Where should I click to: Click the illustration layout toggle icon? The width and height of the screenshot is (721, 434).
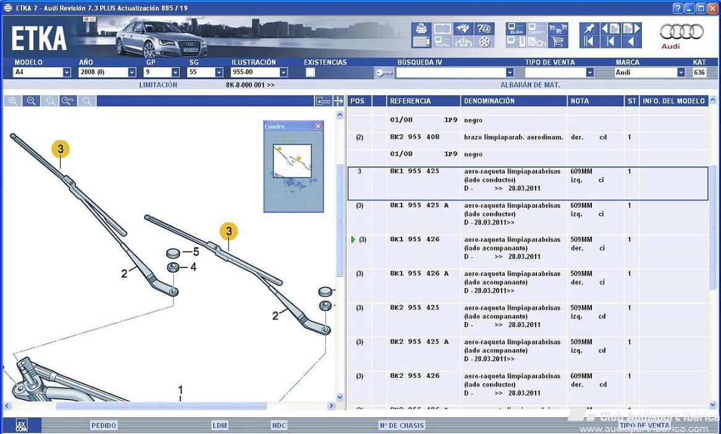[x=323, y=101]
